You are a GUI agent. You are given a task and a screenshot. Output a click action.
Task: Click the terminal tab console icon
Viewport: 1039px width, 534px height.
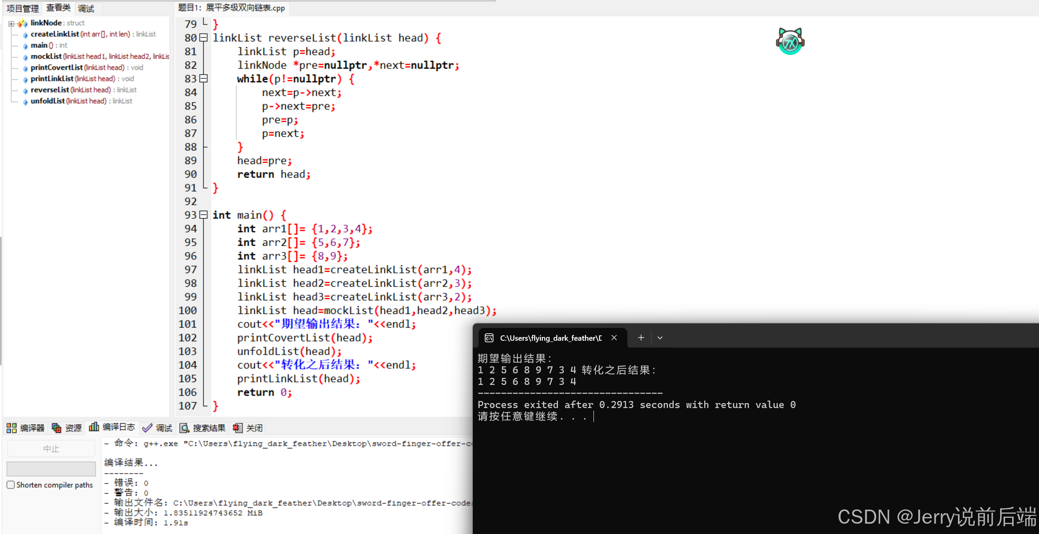coord(489,338)
